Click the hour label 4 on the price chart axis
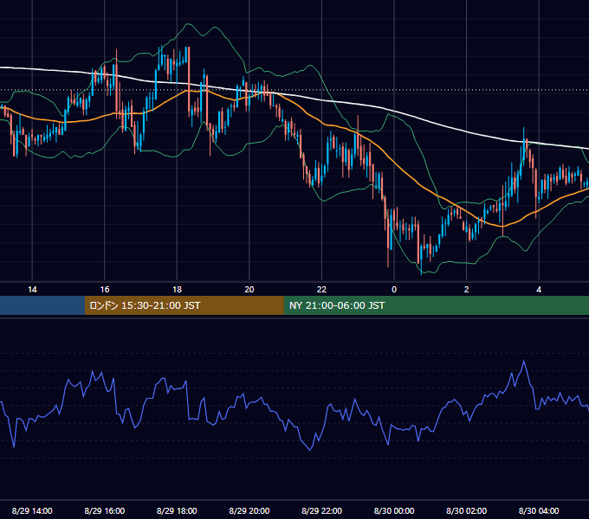 pos(539,290)
